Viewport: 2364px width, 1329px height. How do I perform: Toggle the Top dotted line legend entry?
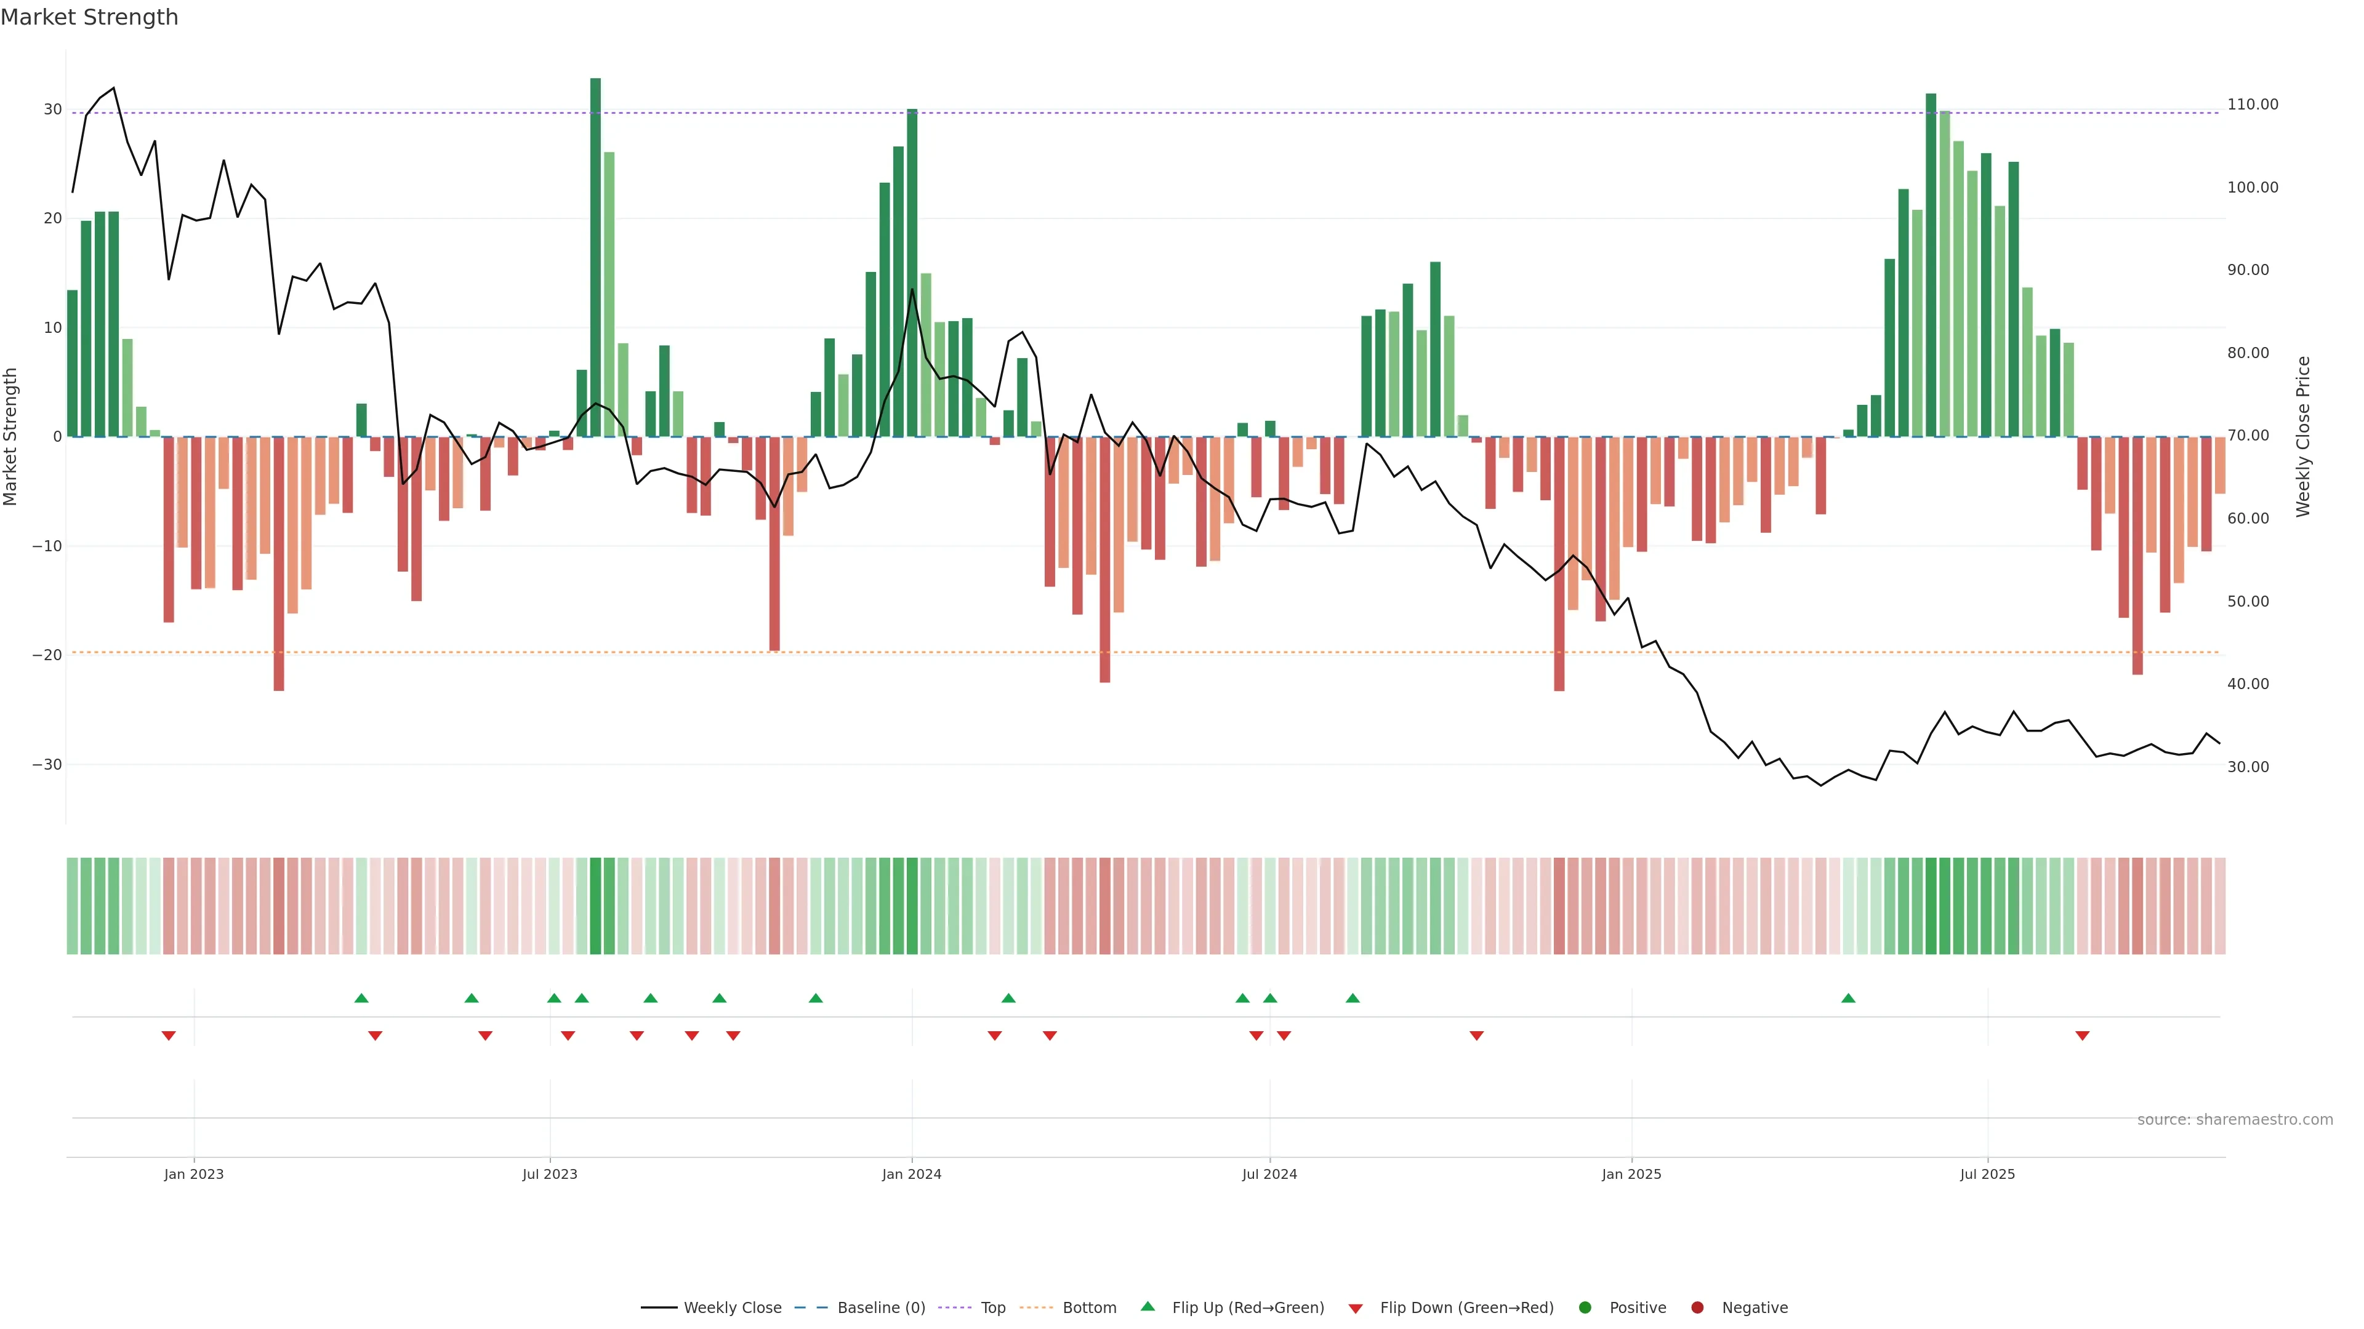[x=993, y=1308]
